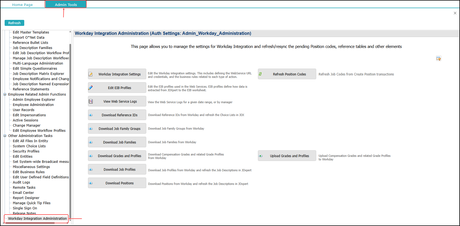Screen dimensions: 460x226
Task: Open Report Designer
Action: tap(26, 198)
